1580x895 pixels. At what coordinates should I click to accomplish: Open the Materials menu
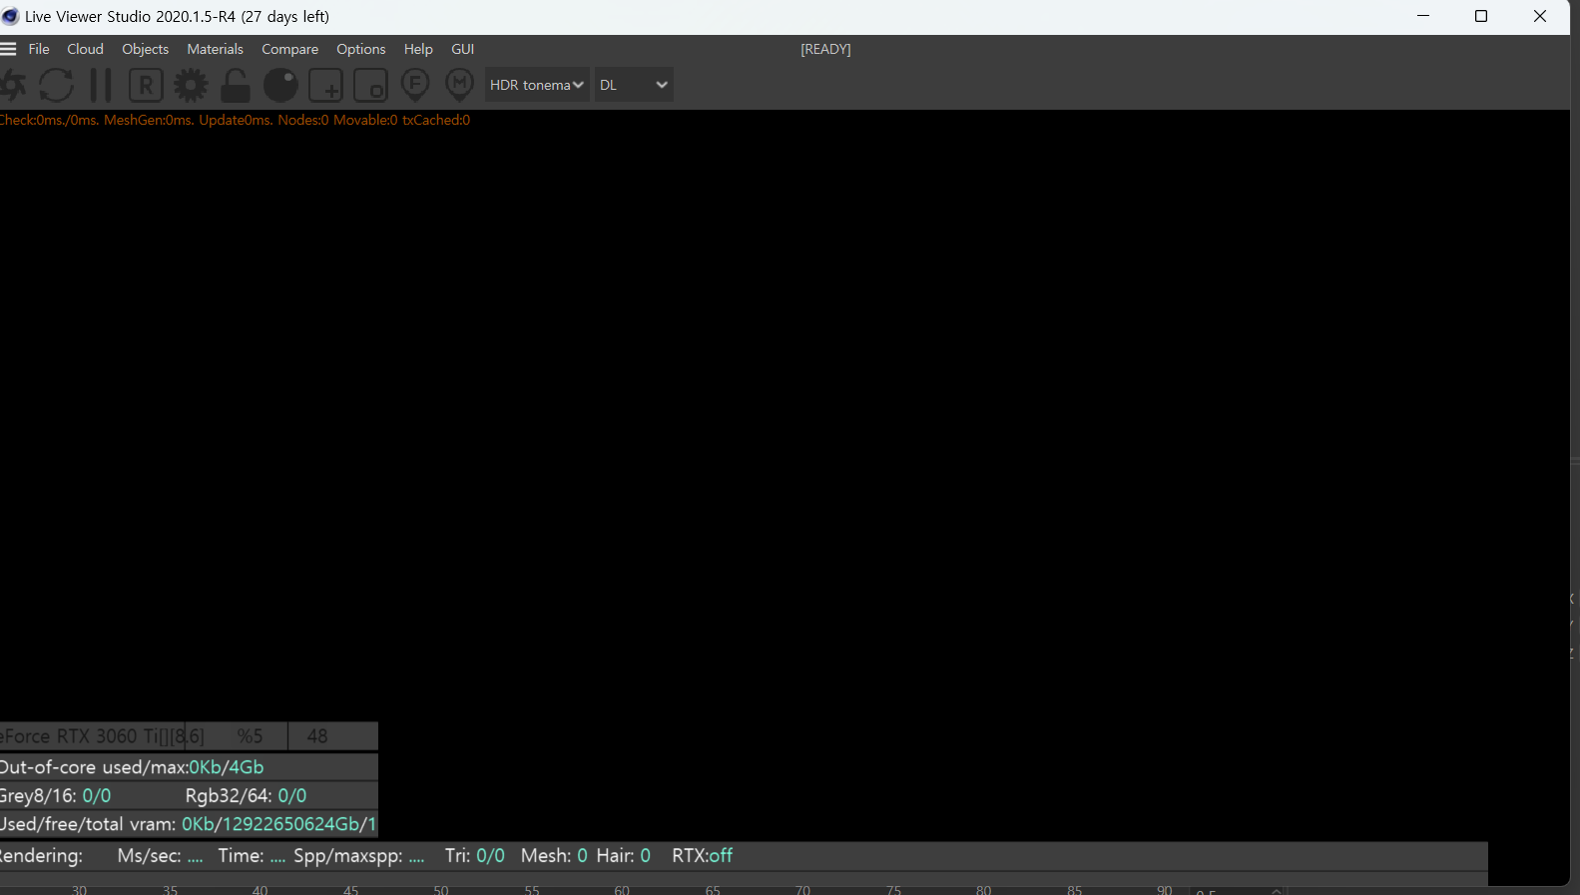215,49
